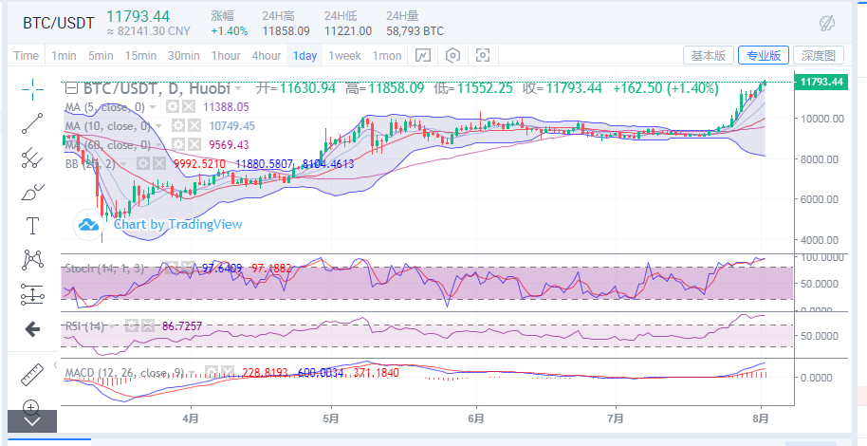
Task: Open MA 5 settings gear
Action: click(173, 107)
